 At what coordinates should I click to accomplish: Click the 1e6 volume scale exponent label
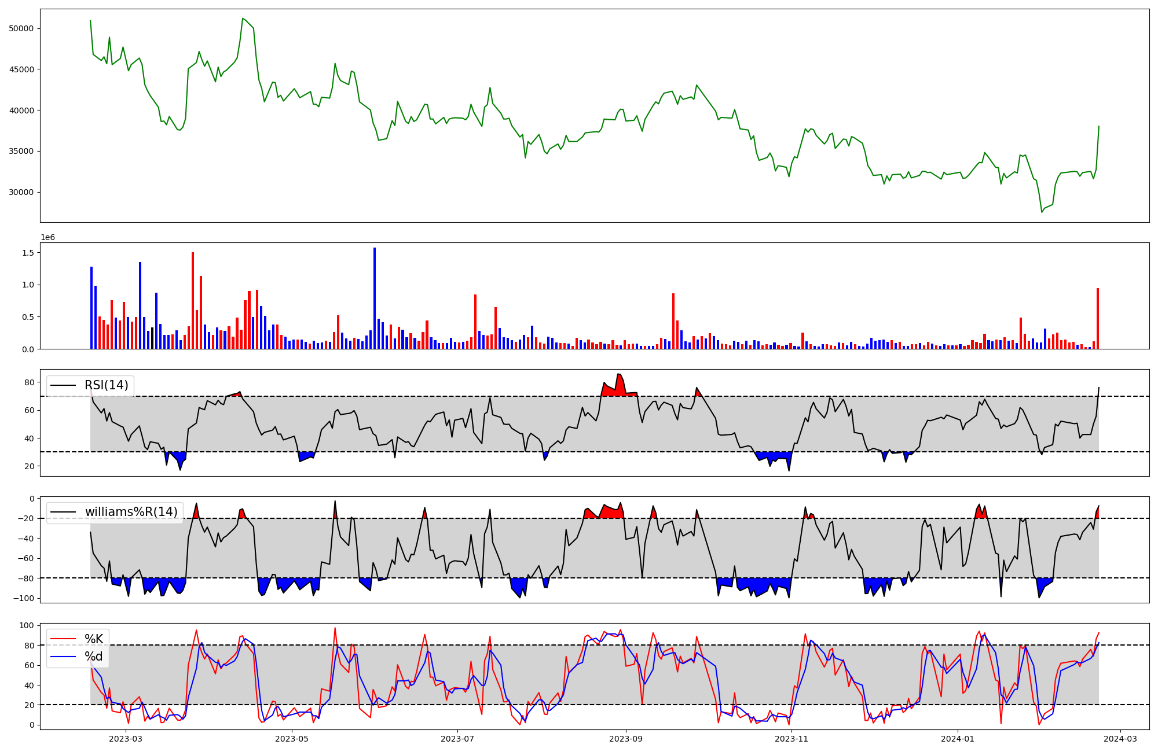[47, 237]
